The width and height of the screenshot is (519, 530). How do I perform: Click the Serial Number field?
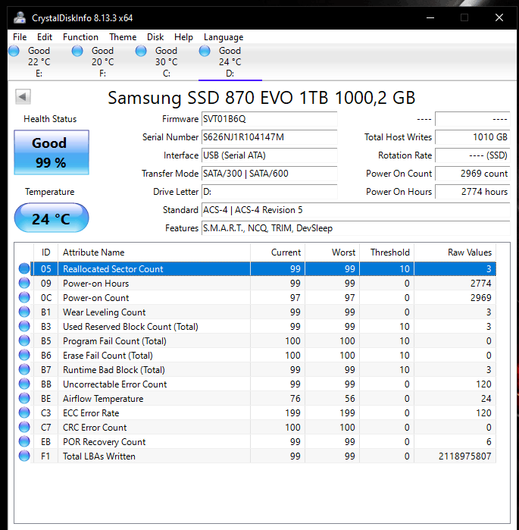pyautogui.click(x=269, y=137)
